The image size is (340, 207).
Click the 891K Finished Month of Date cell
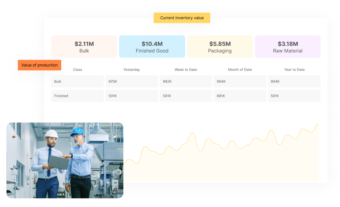click(x=240, y=96)
